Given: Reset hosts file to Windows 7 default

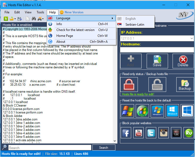Looking at the screenshot, I should [x=157, y=111].
